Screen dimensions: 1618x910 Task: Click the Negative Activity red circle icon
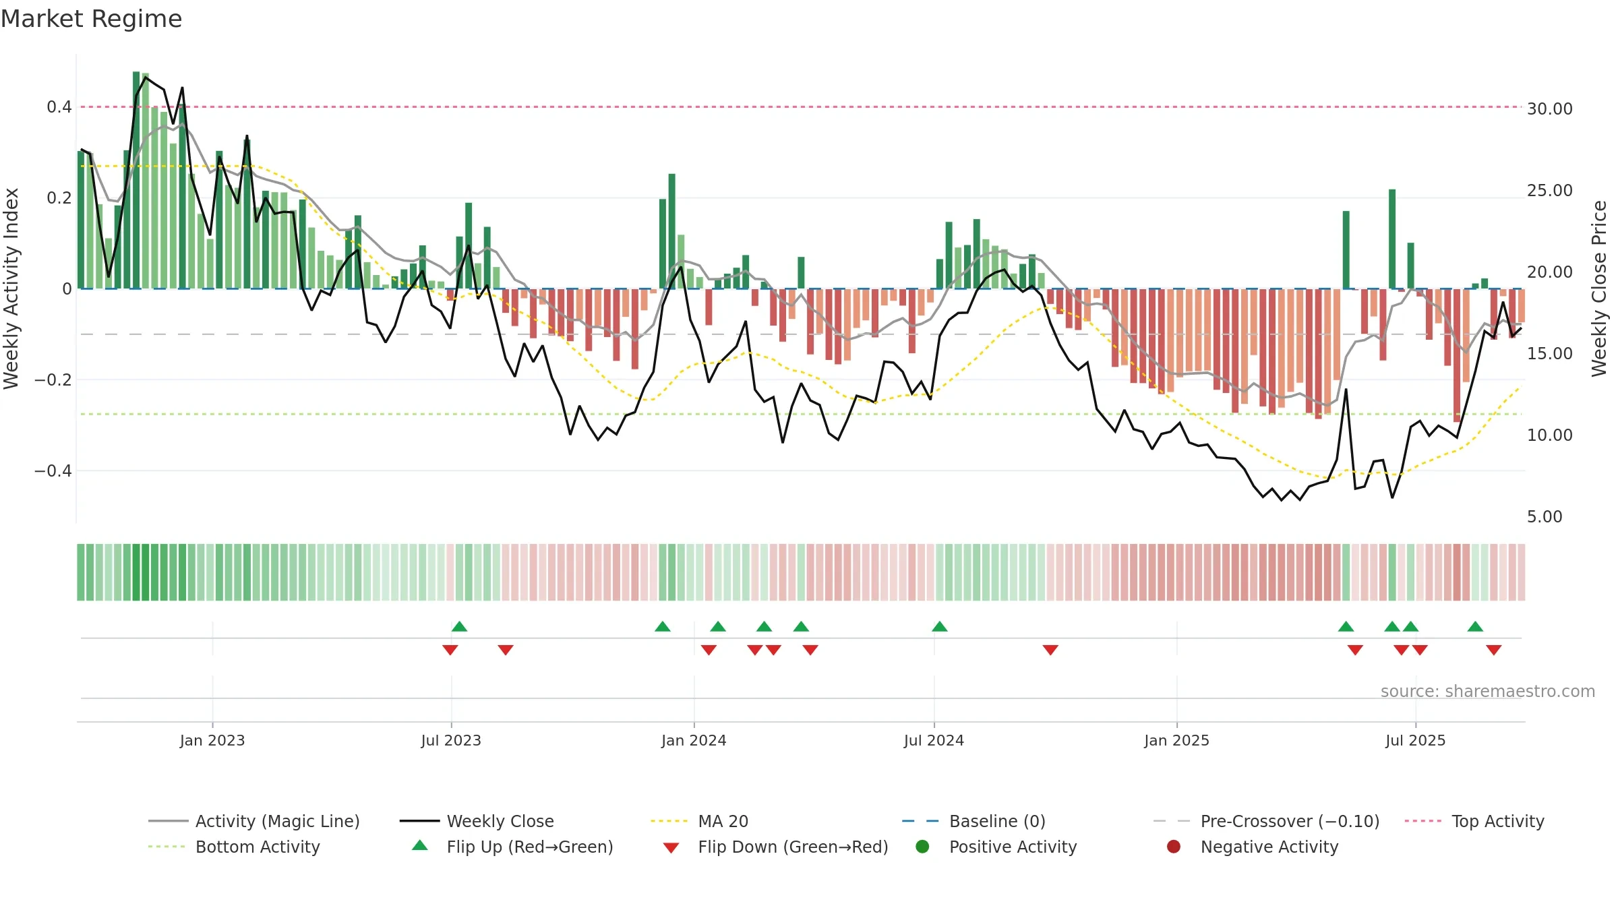(1174, 847)
